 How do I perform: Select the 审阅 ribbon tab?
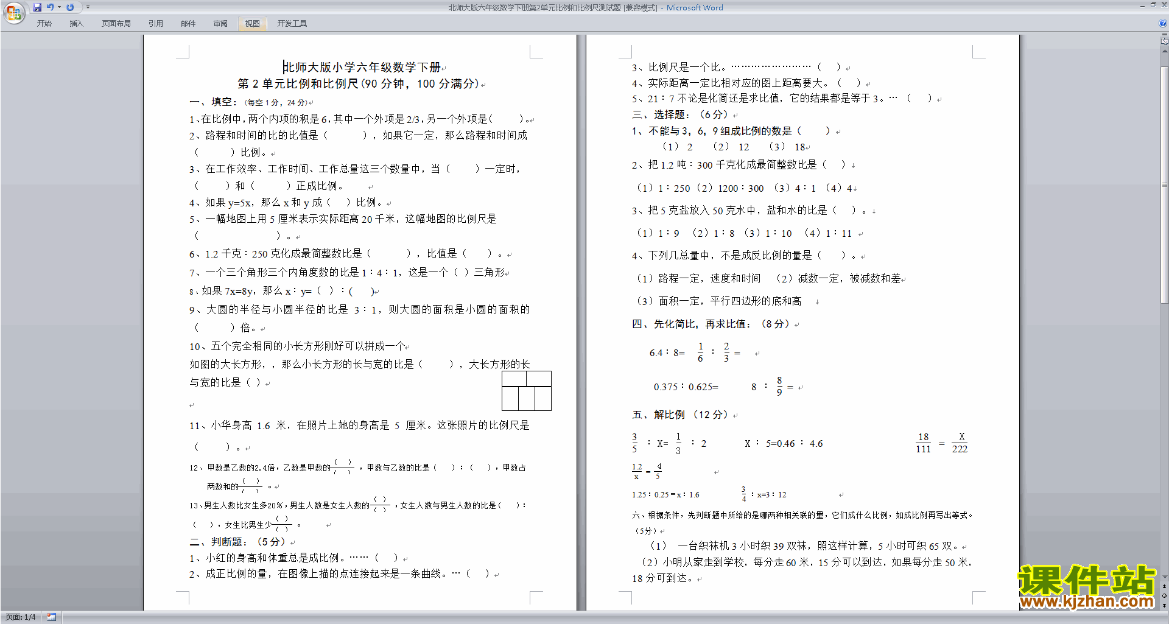(x=220, y=24)
